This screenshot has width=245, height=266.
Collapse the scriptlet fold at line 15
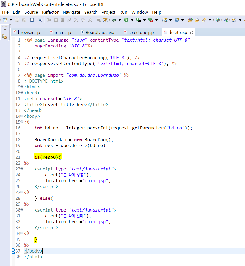tap(22, 122)
